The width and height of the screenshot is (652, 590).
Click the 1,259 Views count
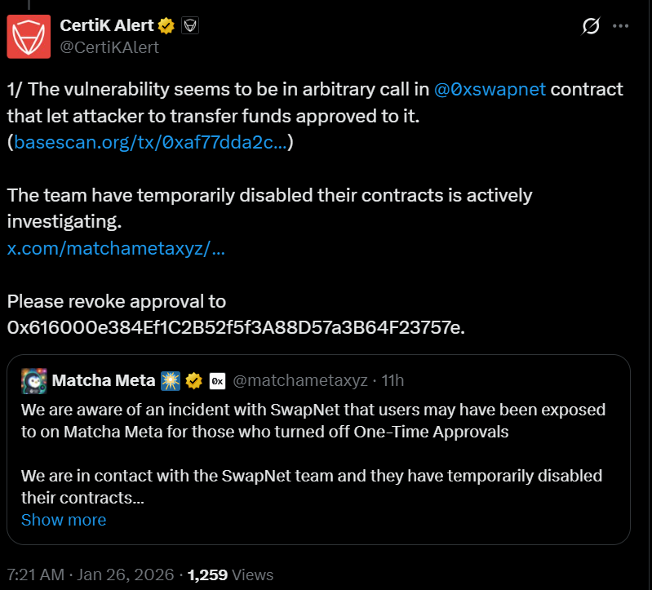[x=230, y=574]
